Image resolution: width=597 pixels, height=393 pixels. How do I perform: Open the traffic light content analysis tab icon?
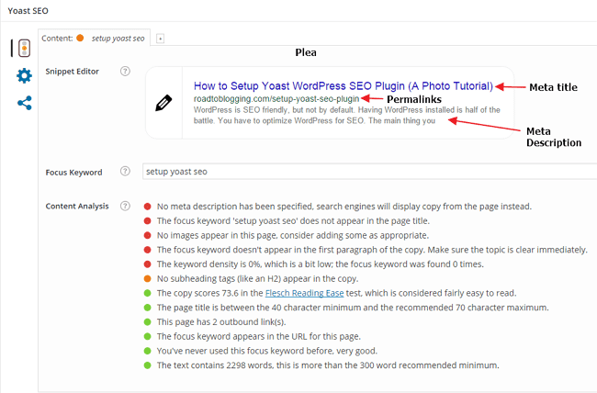(x=25, y=48)
